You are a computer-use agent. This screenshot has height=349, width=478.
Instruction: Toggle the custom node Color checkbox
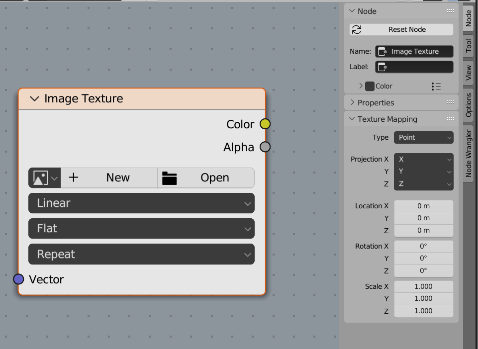click(370, 87)
